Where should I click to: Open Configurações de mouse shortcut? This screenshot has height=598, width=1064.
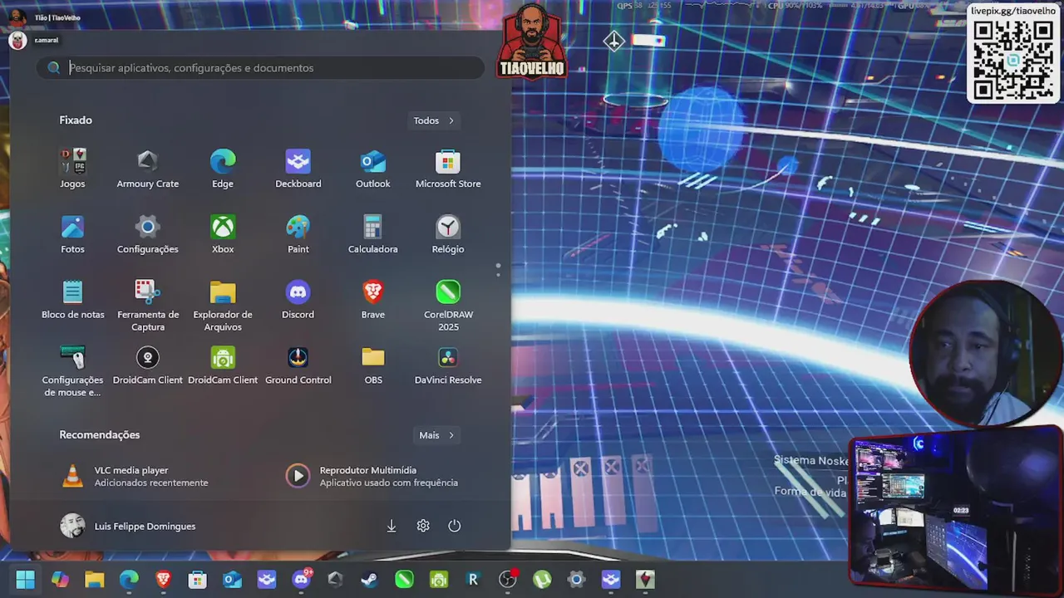(72, 370)
